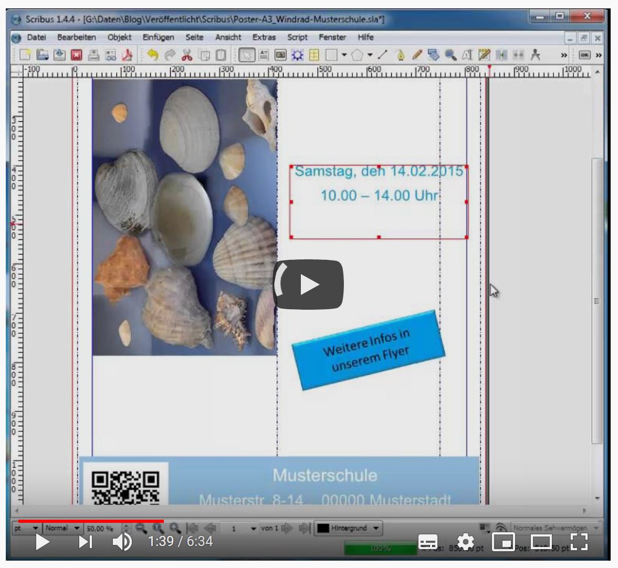Select the Edit Contents of Frame tool
The width and height of the screenshot is (618, 568).
[467, 55]
